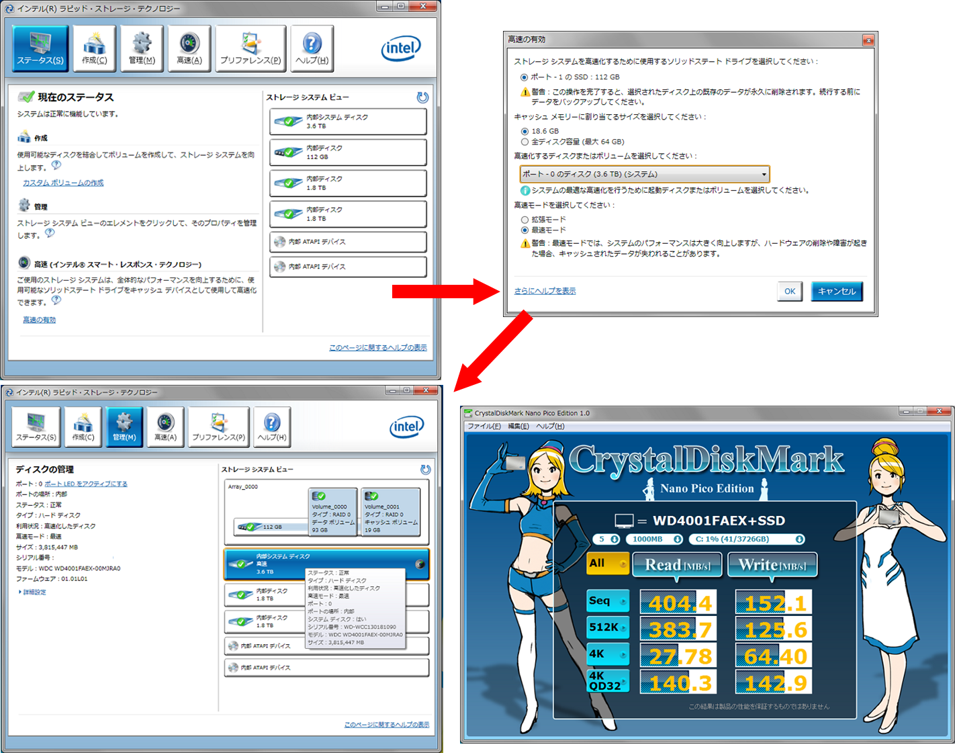Screen dimensions: 955x753
Task: Open the test count dropdown showing 5
Action: (x=607, y=539)
